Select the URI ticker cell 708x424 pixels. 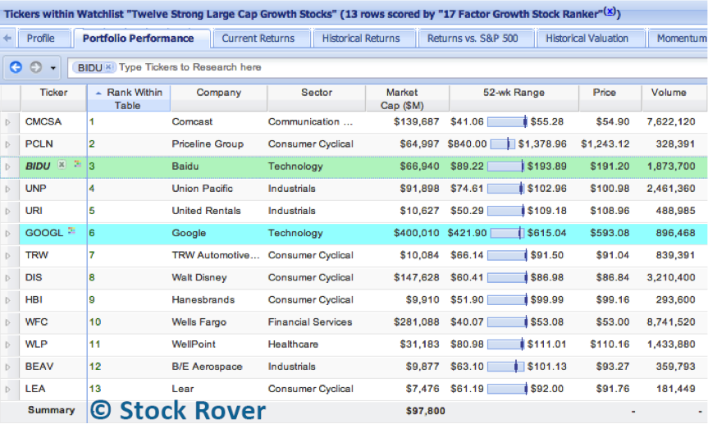point(53,211)
